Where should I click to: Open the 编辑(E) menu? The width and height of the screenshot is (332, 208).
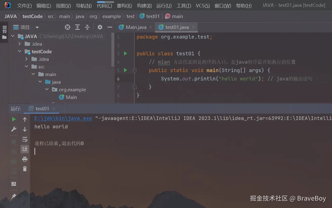[x=44, y=6]
